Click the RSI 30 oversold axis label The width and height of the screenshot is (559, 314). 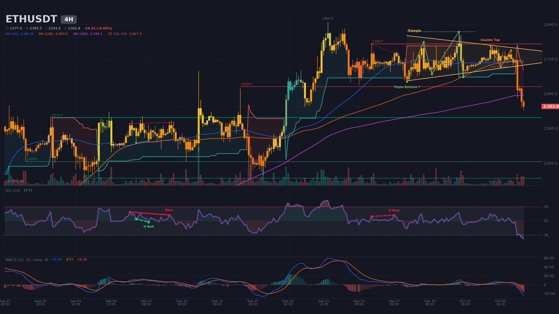546,235
